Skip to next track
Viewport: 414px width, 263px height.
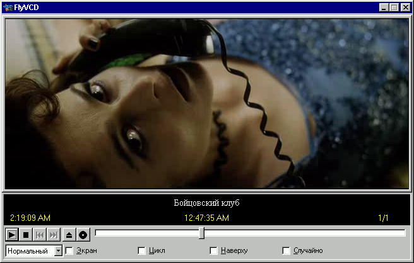tap(54, 235)
